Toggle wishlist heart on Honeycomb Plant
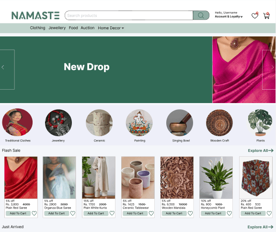This screenshot has height=232, width=276. pyautogui.click(x=230, y=213)
